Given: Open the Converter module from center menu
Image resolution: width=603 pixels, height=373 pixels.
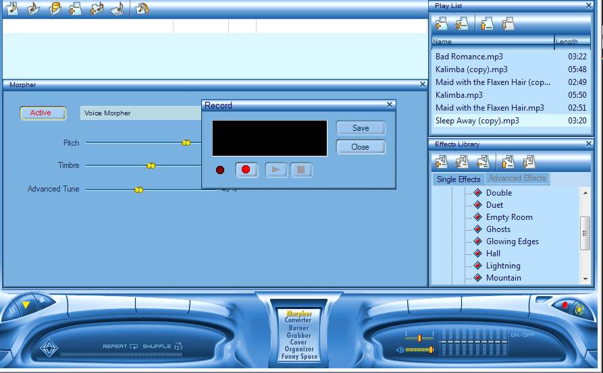Looking at the screenshot, I should (298, 320).
